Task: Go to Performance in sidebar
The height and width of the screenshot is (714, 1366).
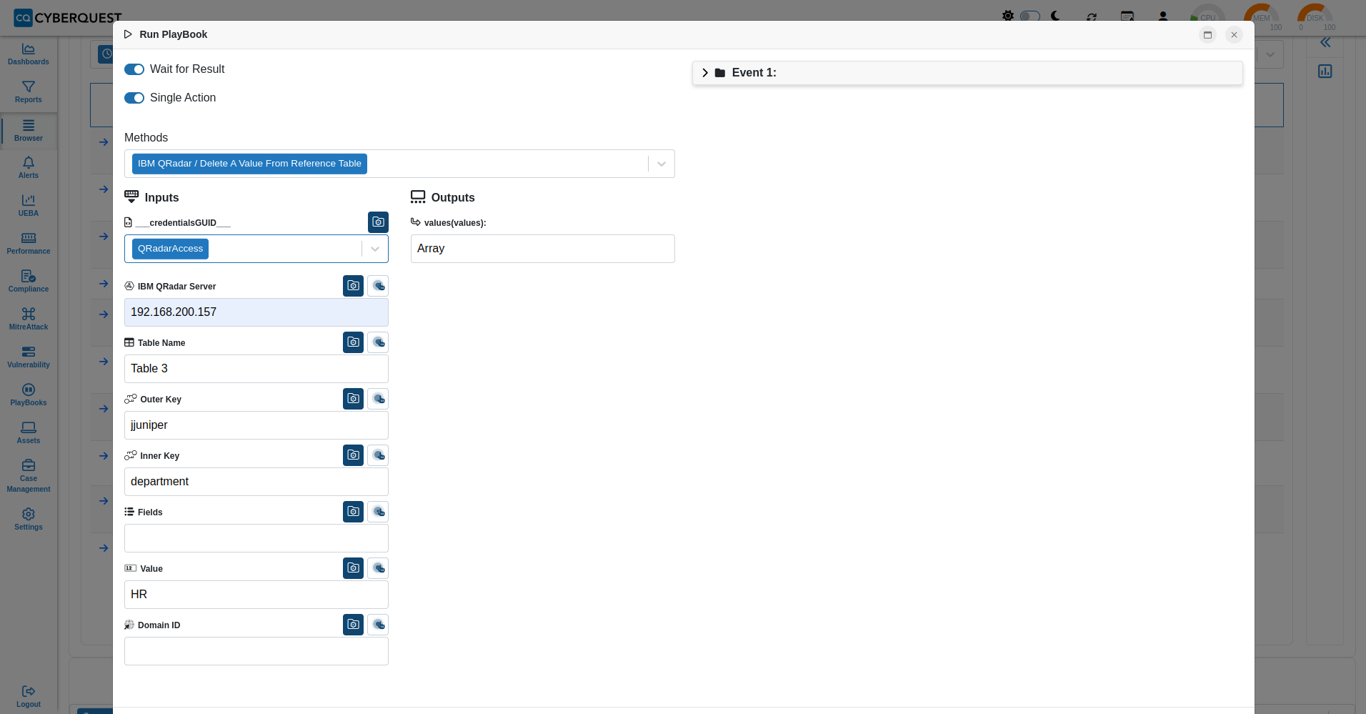Action: coord(29,243)
